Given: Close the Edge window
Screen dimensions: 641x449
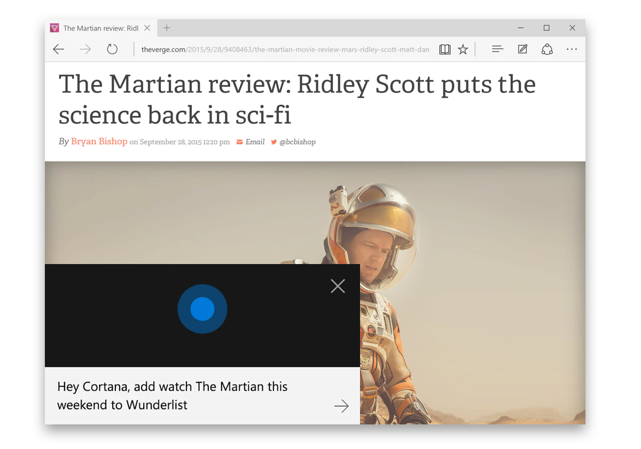Looking at the screenshot, I should click(572, 28).
